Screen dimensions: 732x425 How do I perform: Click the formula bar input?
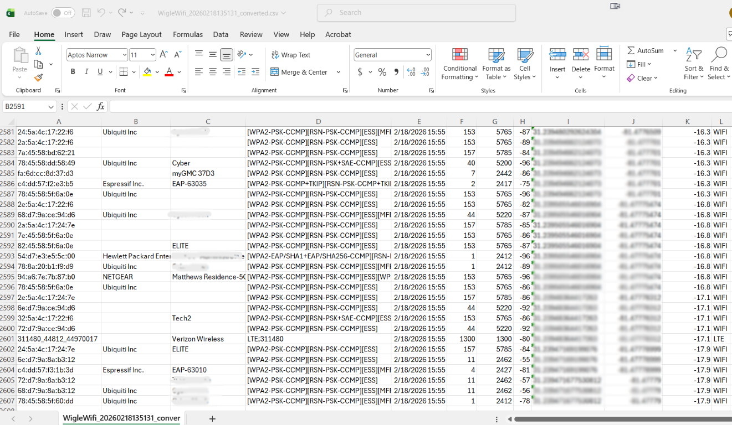click(x=421, y=107)
